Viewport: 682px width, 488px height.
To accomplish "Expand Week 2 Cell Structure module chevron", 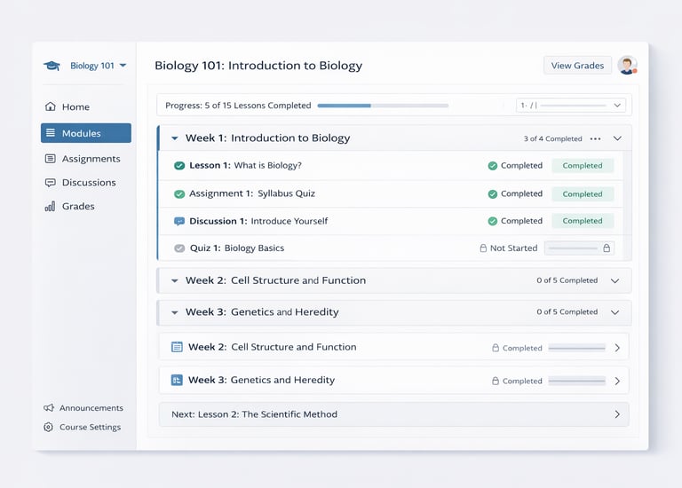I will (x=615, y=280).
